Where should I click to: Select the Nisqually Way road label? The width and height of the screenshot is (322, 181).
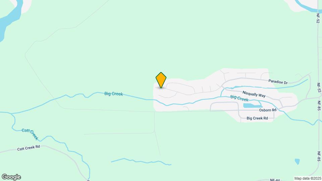(x=254, y=94)
